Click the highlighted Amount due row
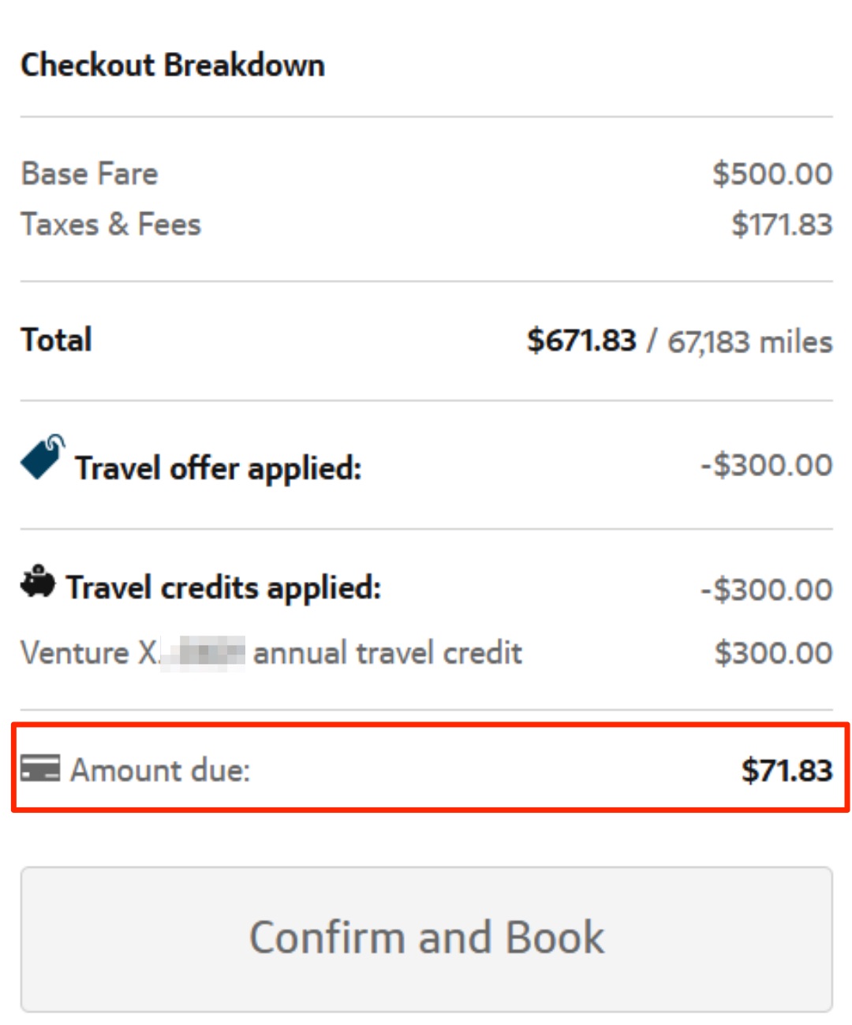Viewport: 852px width, 1025px height. coord(426,769)
